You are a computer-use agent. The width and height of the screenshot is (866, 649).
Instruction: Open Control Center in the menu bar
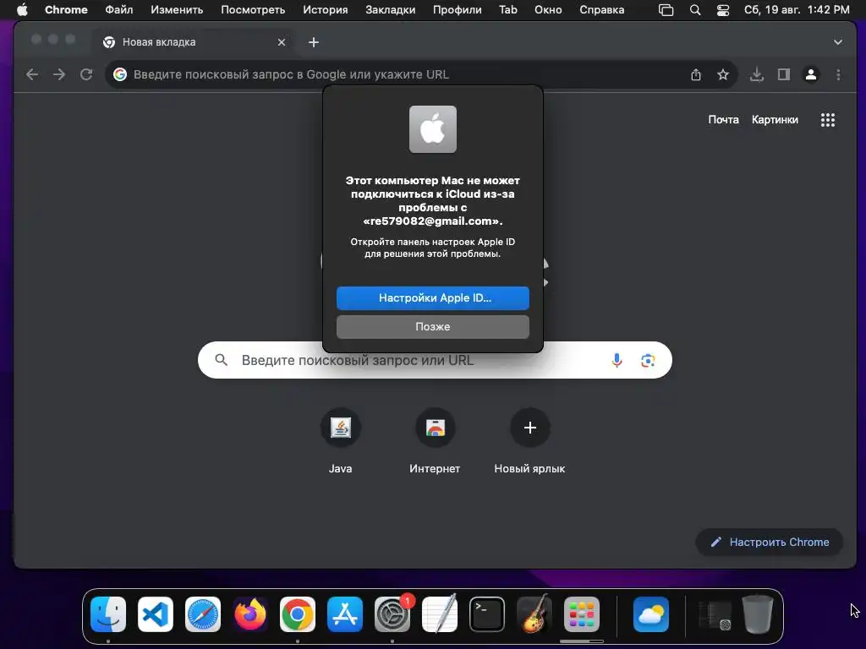(723, 10)
